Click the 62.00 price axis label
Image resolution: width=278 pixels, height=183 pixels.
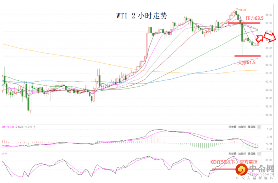(269, 48)
